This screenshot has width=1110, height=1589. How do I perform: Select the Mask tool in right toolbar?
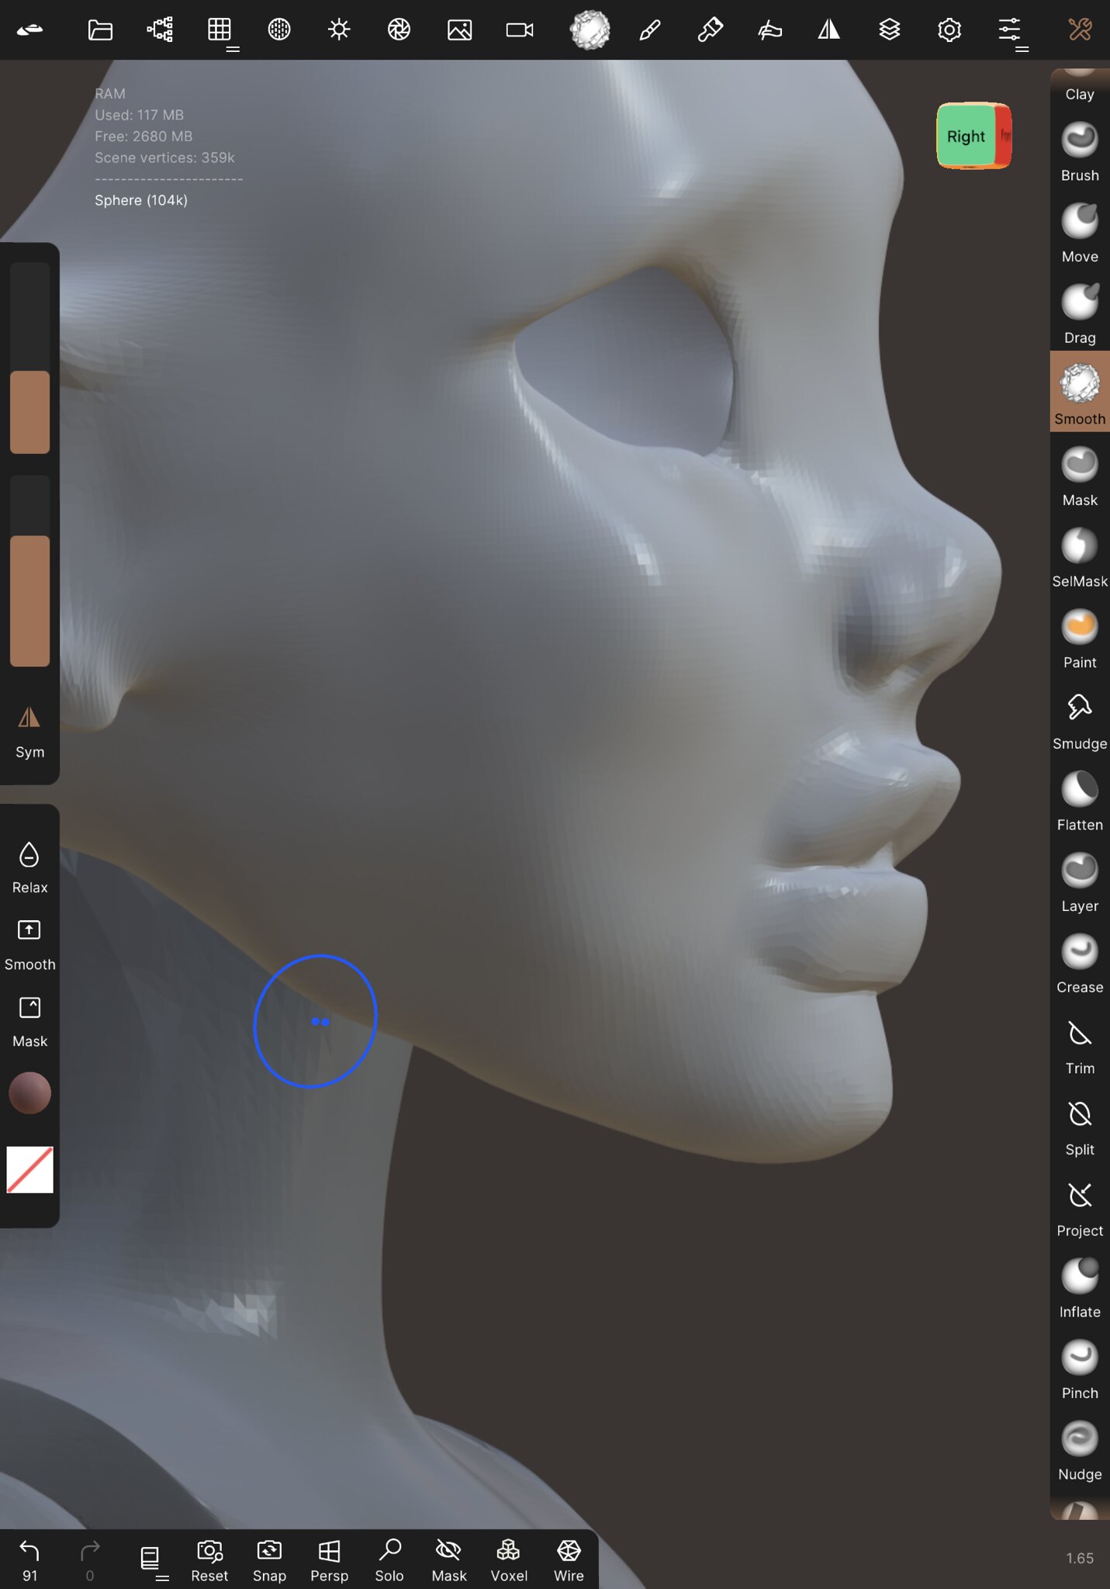pyautogui.click(x=1080, y=476)
